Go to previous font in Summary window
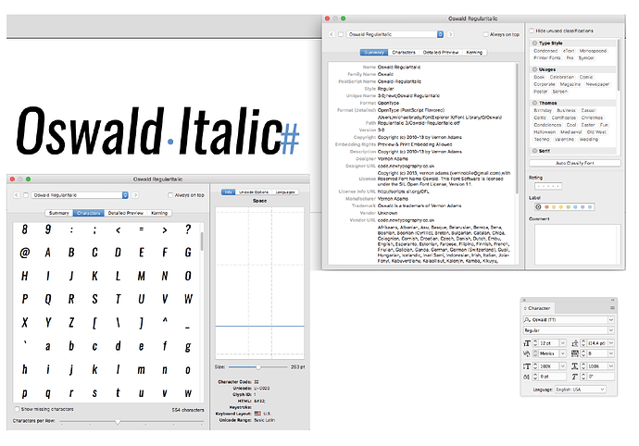 [x=332, y=34]
